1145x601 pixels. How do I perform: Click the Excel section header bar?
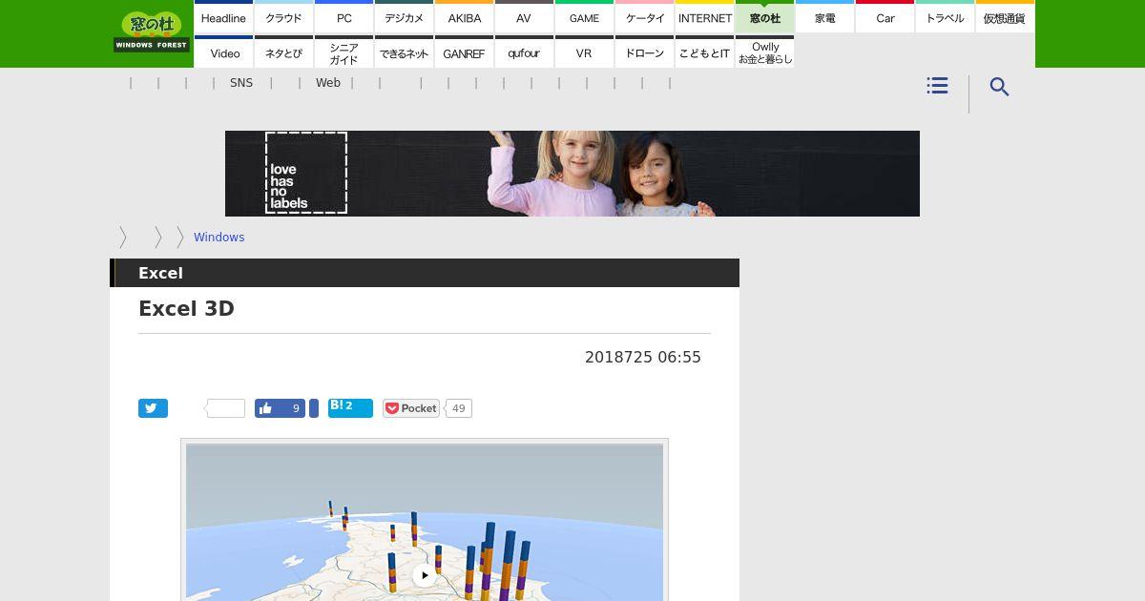pos(425,273)
